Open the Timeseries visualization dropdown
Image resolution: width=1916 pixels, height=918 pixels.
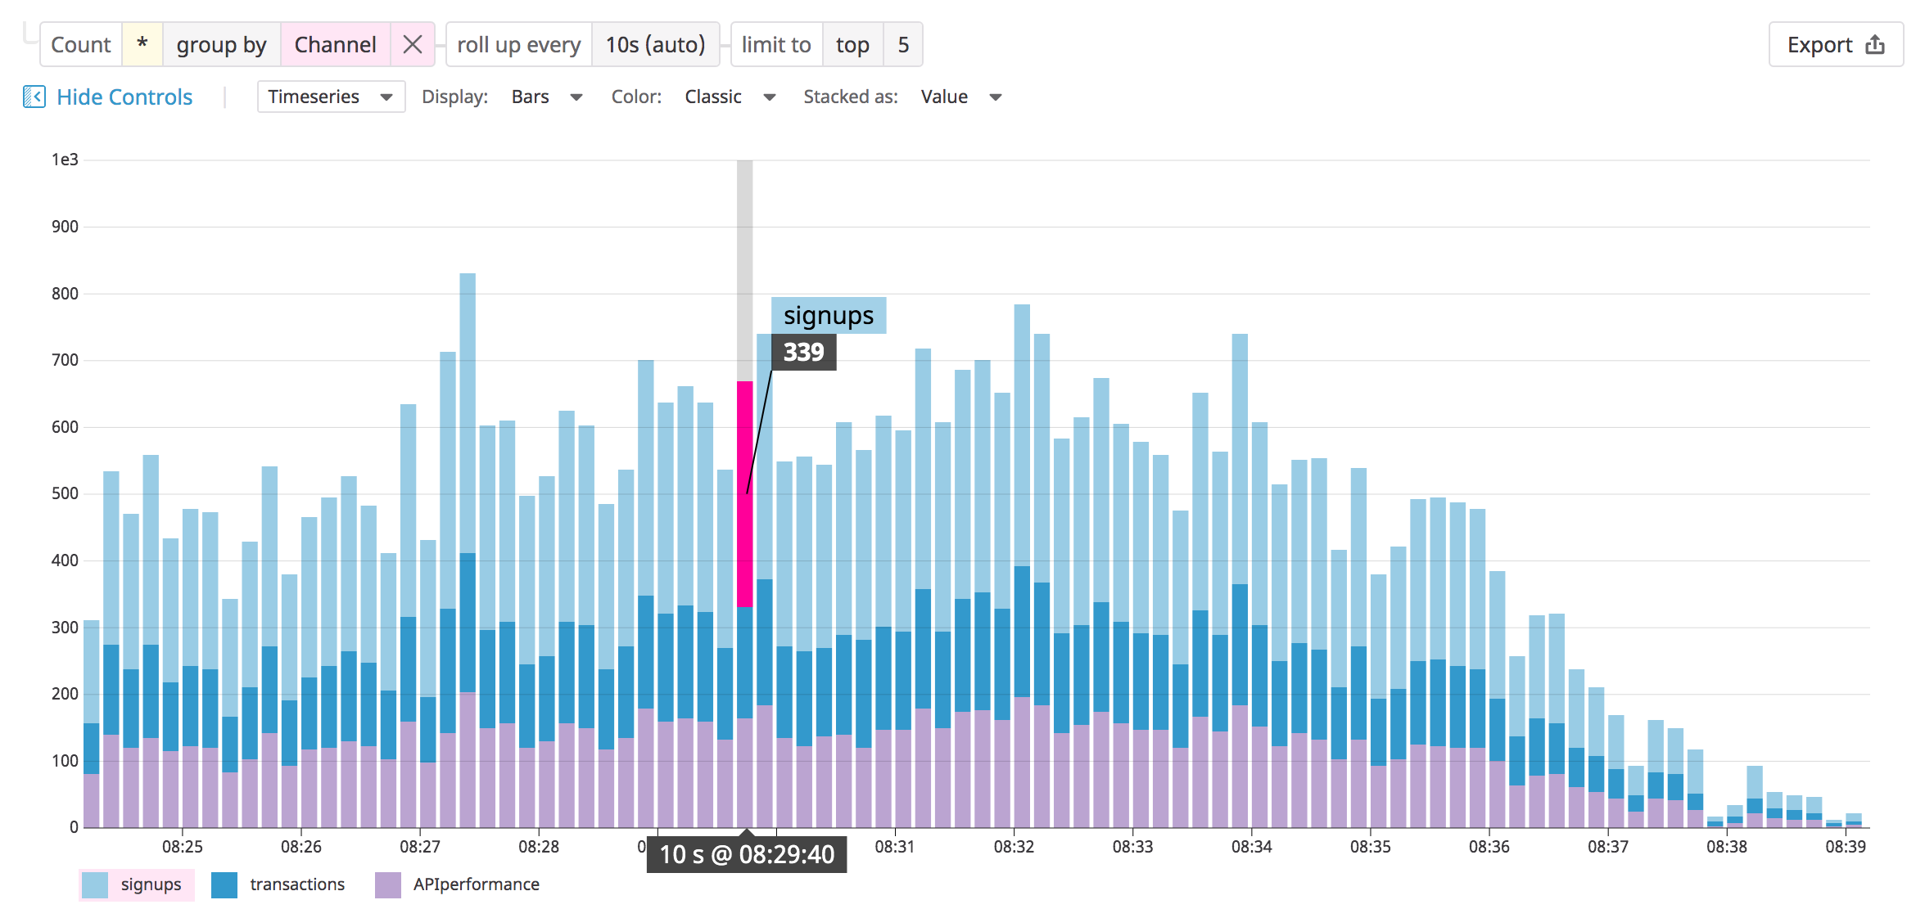331,96
